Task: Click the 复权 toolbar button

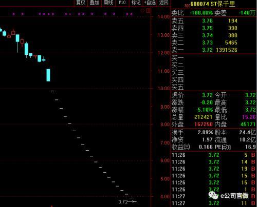Action: 81,3
